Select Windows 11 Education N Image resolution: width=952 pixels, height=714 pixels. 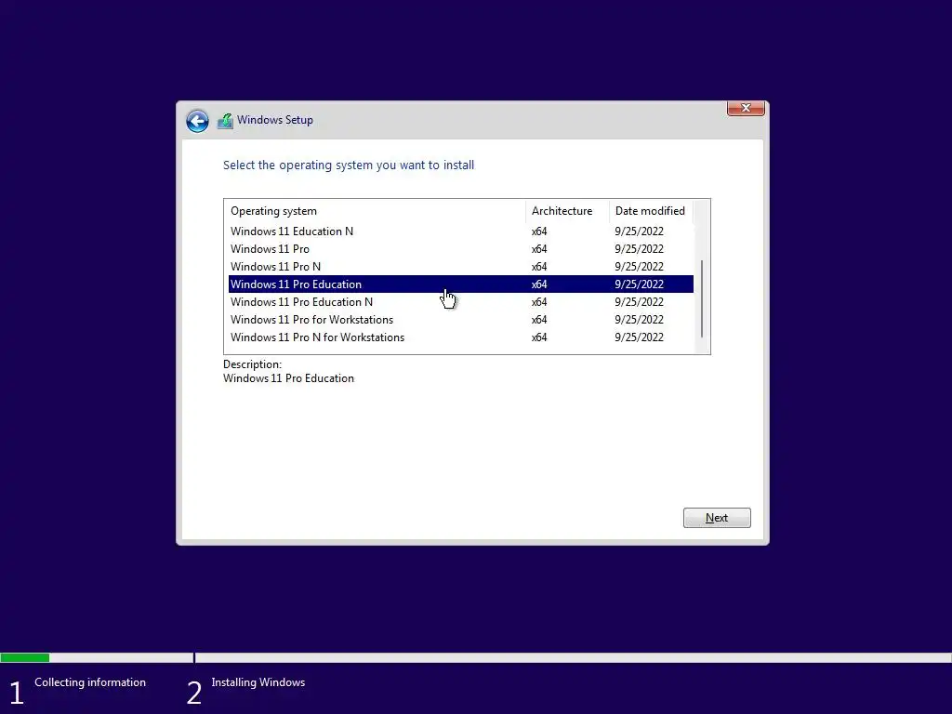pyautogui.click(x=461, y=231)
